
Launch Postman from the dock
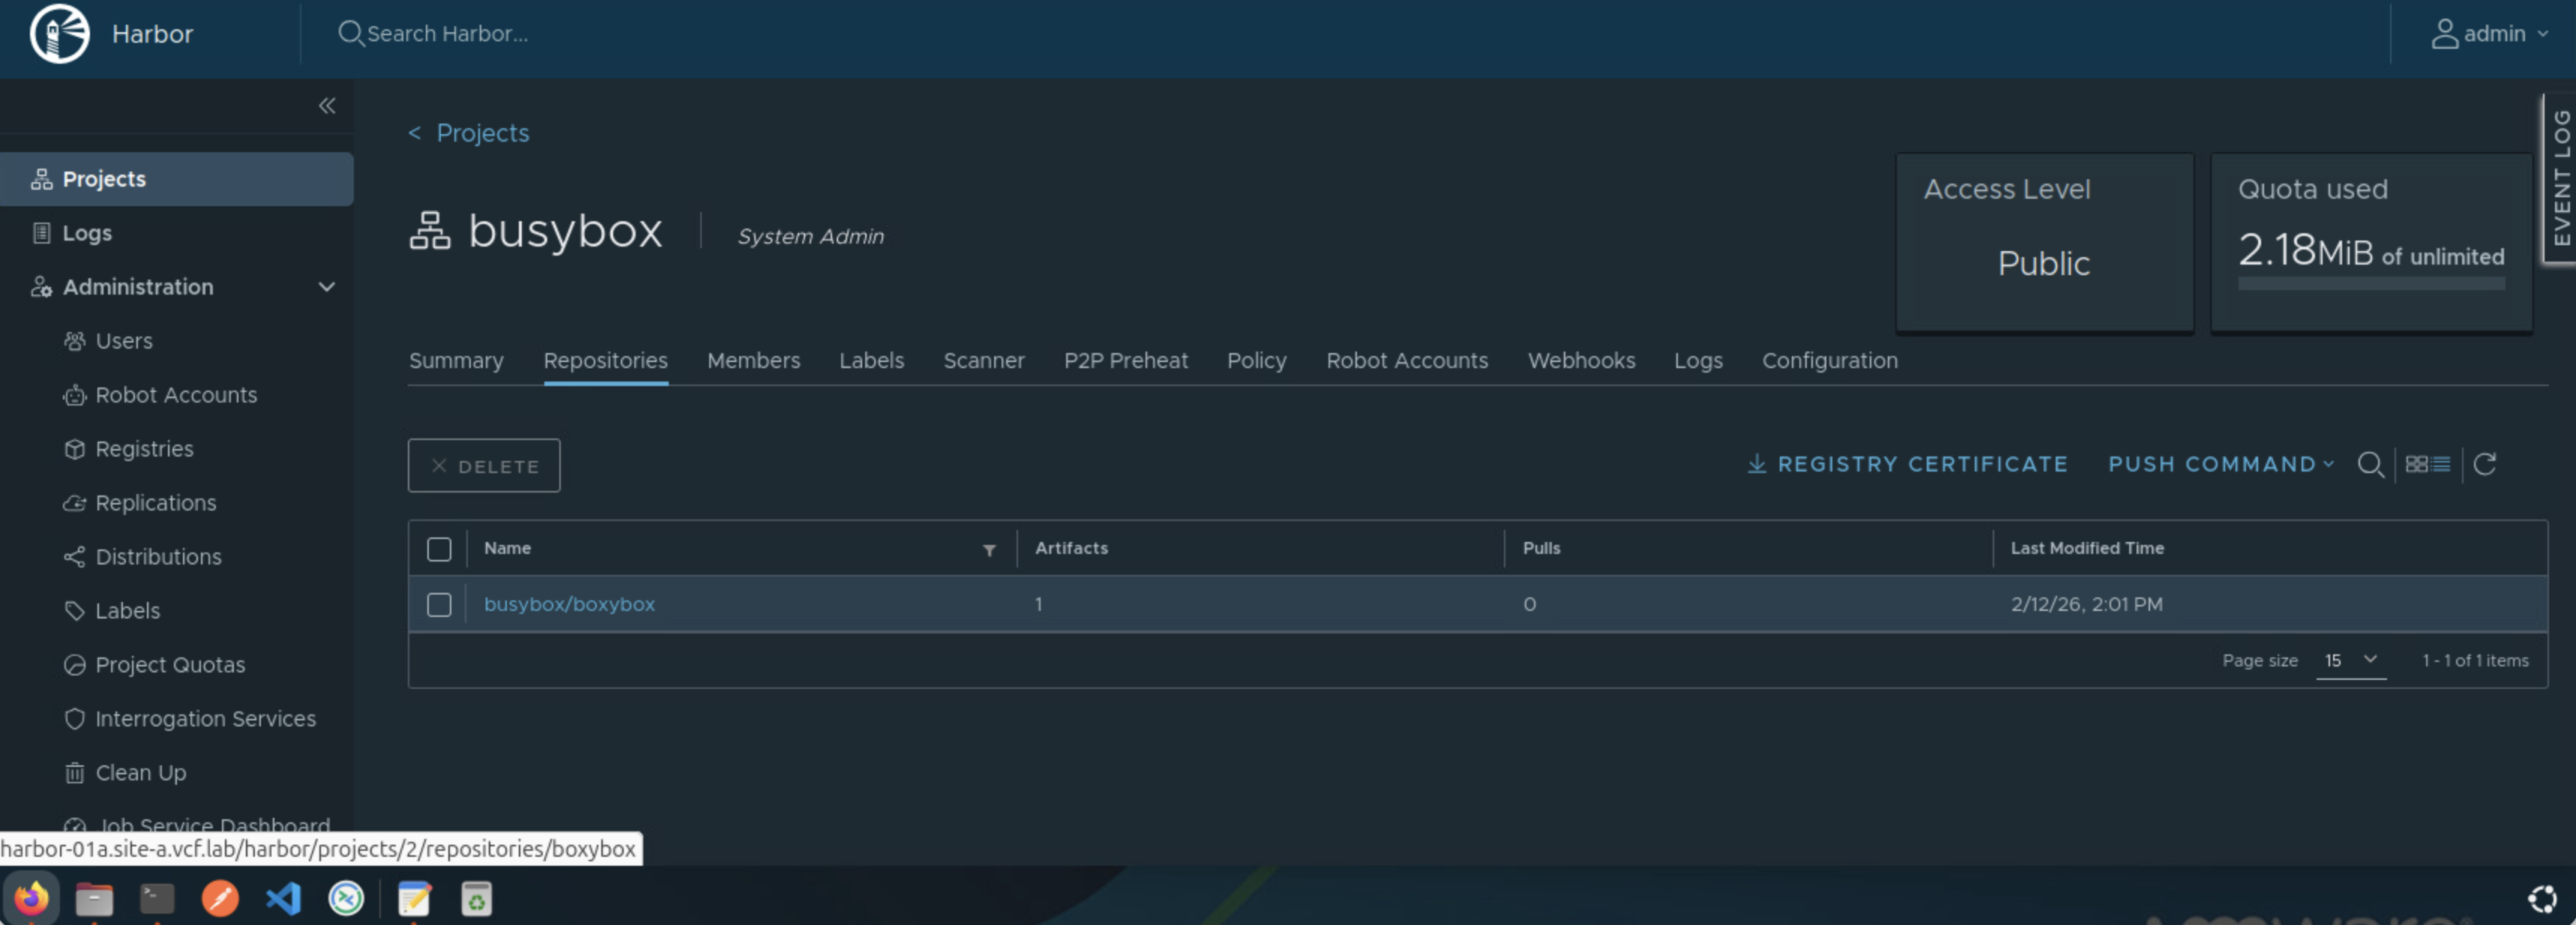[x=220, y=898]
